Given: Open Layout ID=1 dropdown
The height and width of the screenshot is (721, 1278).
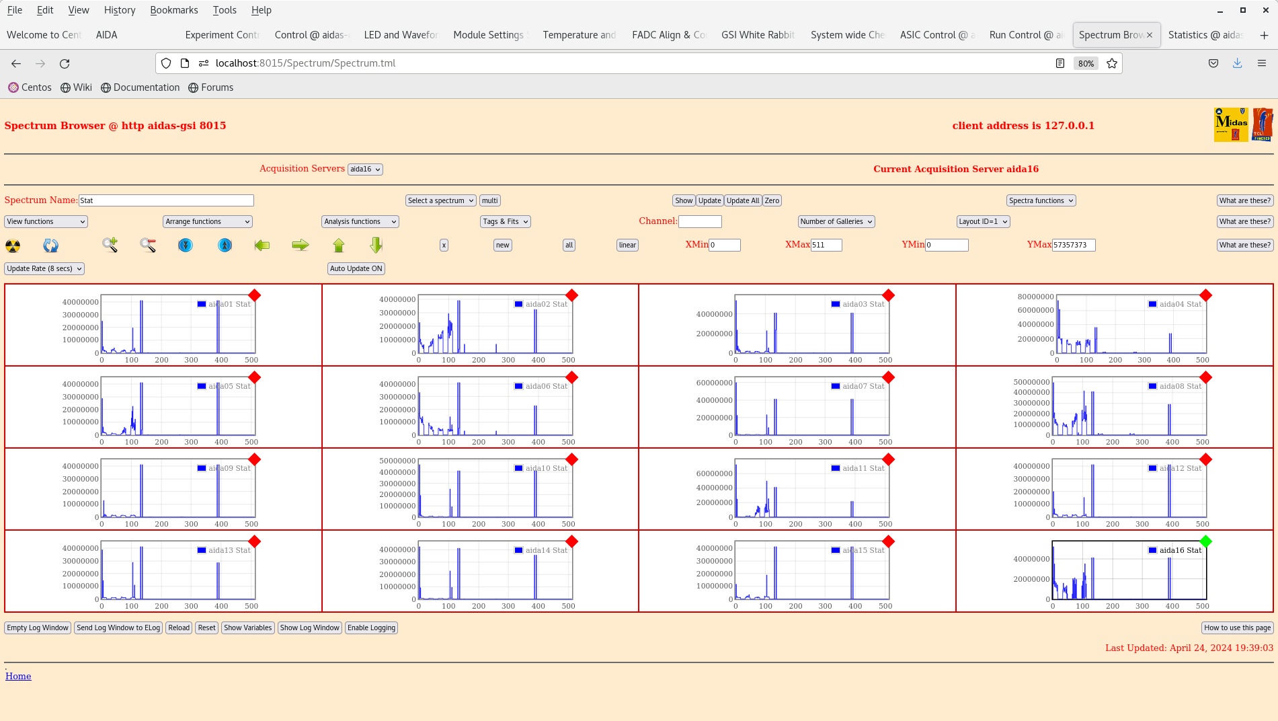Looking at the screenshot, I should click(x=984, y=221).
